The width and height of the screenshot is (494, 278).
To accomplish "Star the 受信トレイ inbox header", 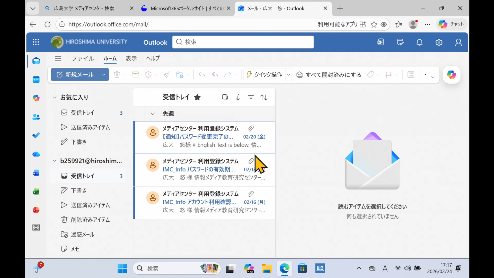I will click(197, 97).
